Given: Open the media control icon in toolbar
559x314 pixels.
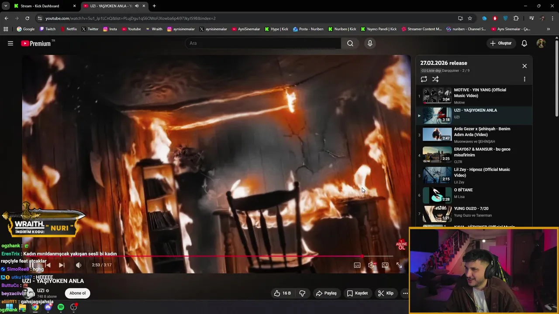Looking at the screenshot, I should coord(531,18).
